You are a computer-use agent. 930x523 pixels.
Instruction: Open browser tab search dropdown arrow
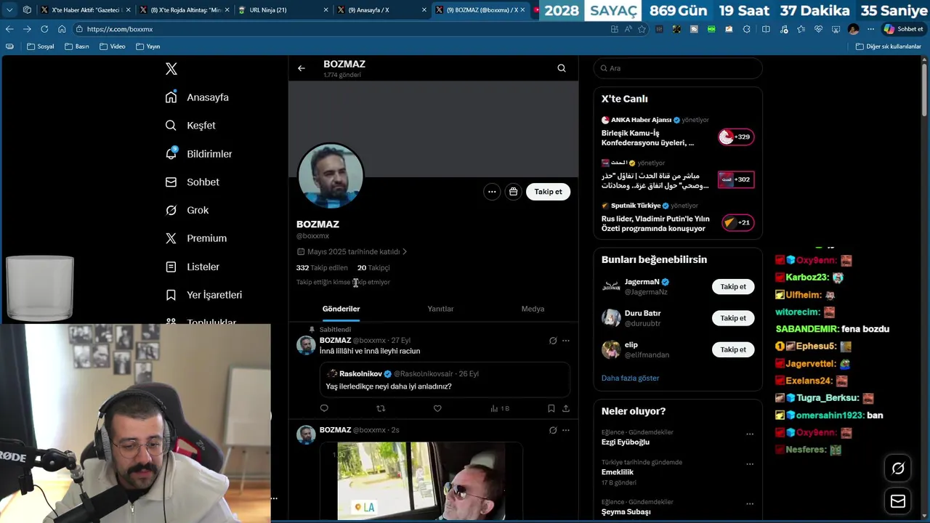point(9,10)
